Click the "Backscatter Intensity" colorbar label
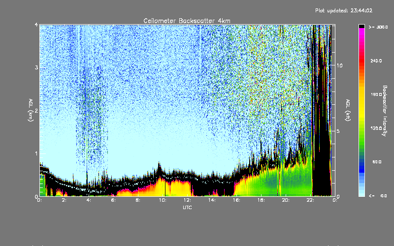Image resolution: width=394 pixels, height=246 pixels. click(x=385, y=111)
